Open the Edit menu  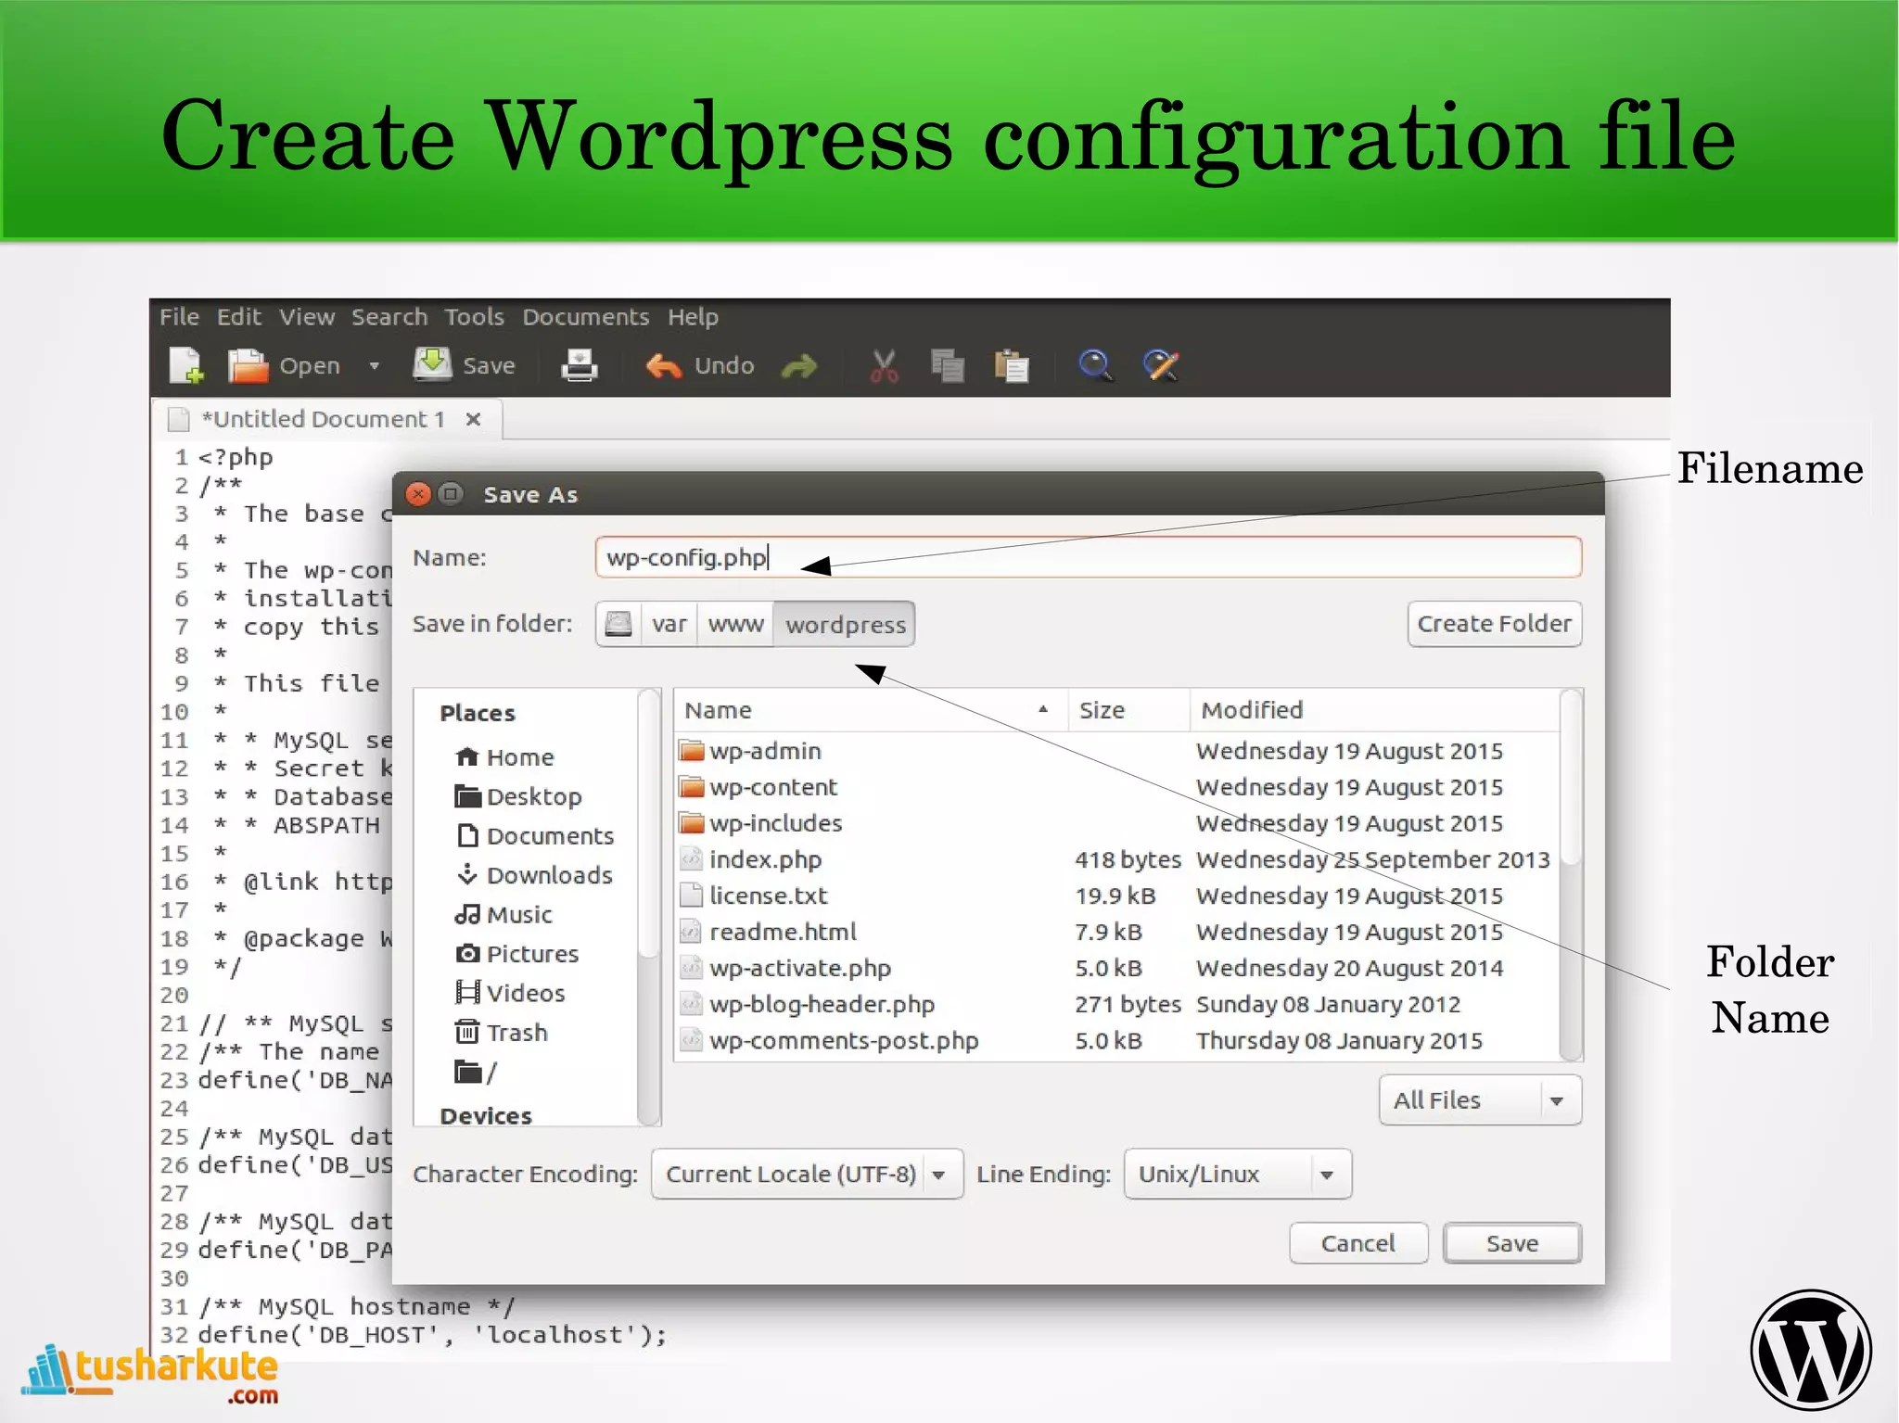tap(239, 317)
